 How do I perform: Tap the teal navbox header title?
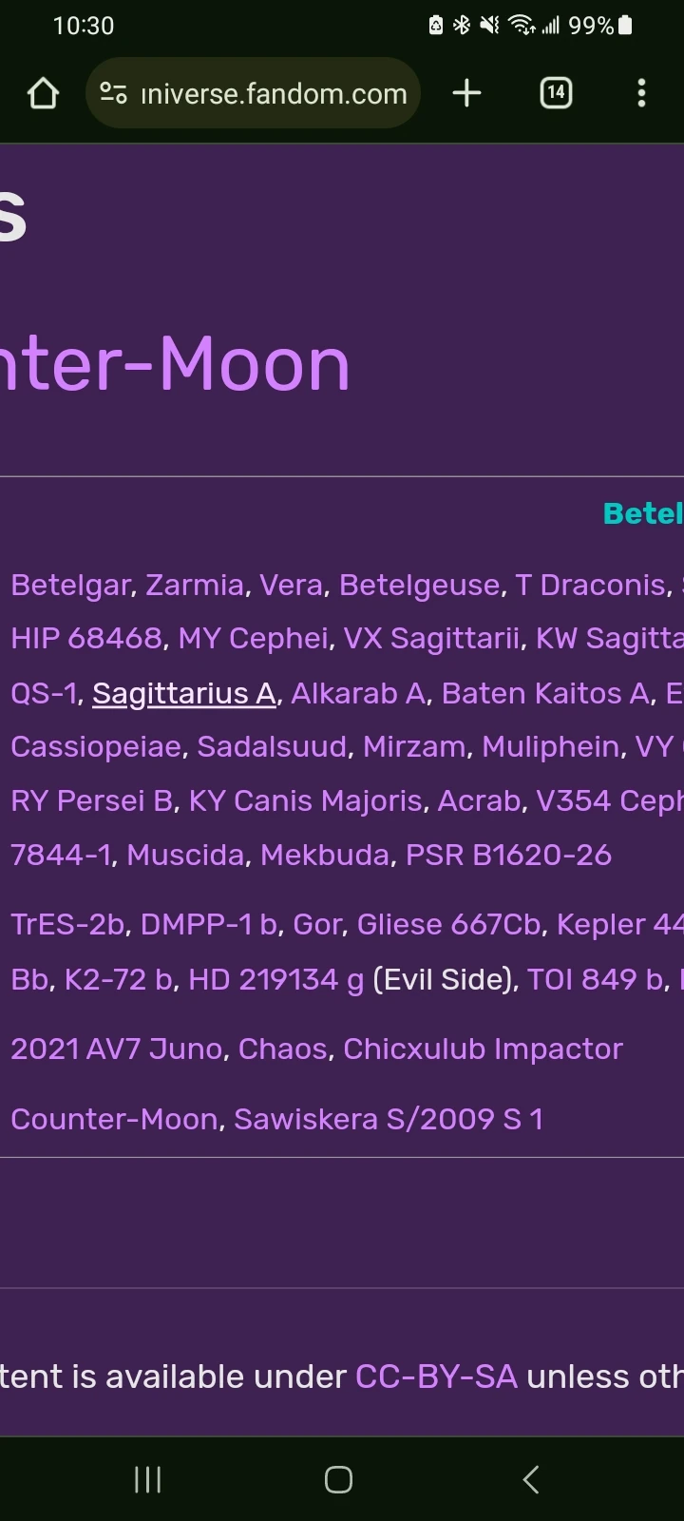click(x=642, y=513)
